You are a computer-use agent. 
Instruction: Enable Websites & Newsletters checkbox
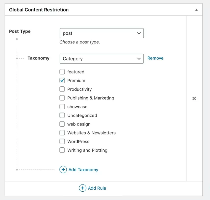tap(62, 133)
